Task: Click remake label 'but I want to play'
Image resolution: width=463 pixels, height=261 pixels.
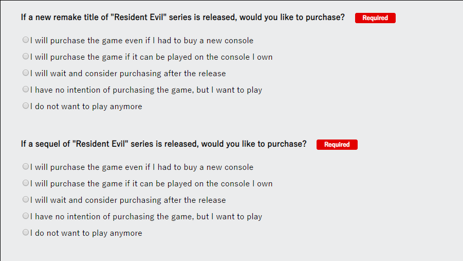Action: 229,90
